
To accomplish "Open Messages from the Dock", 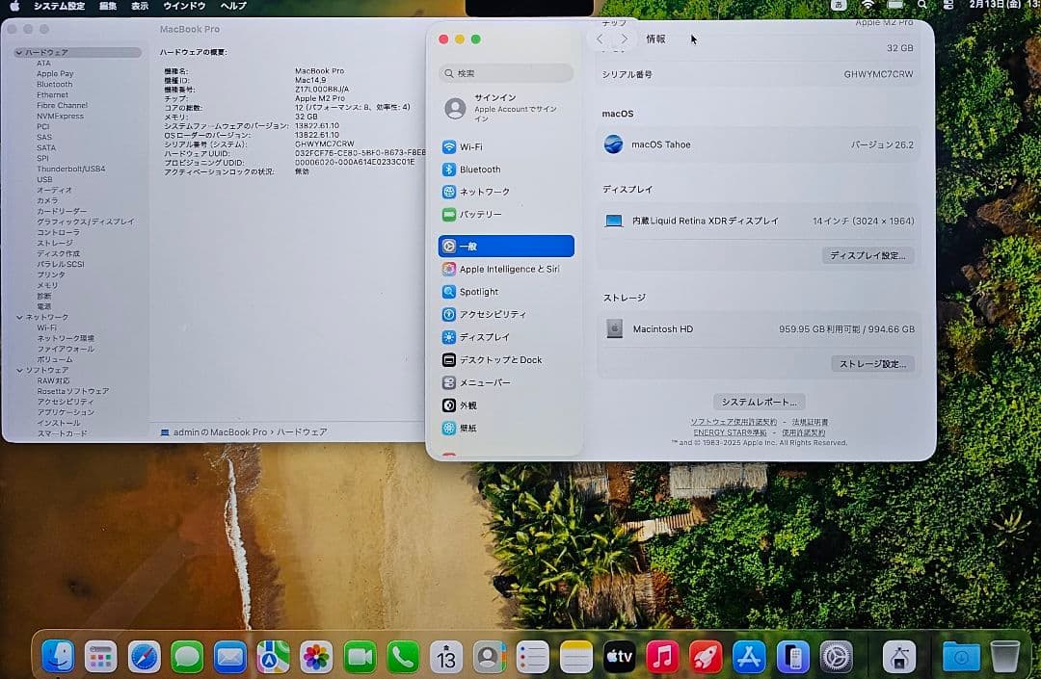I will click(x=187, y=657).
